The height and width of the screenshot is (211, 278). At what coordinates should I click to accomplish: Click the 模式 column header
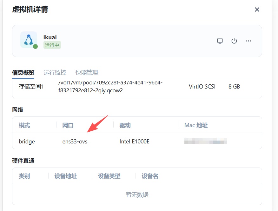(24, 125)
